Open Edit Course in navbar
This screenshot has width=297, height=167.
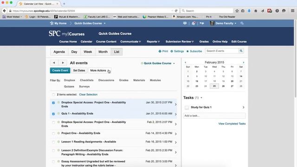point(239,42)
